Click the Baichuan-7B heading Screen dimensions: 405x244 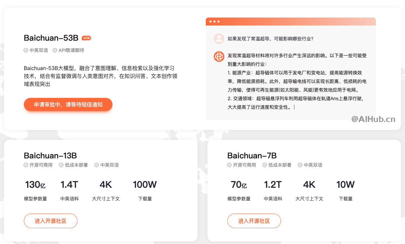click(252, 156)
